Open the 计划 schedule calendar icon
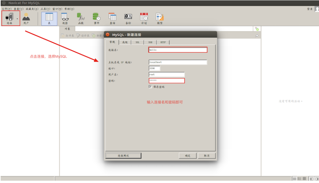 tap(144, 18)
